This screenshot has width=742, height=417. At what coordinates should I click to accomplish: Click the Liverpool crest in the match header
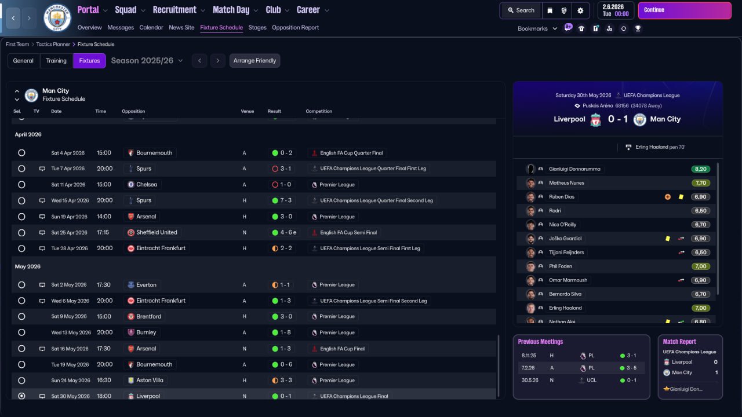click(595, 119)
